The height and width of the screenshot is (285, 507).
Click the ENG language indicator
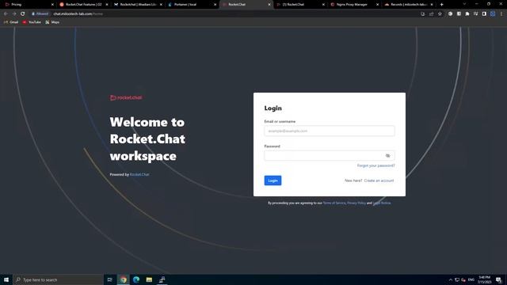click(x=471, y=279)
